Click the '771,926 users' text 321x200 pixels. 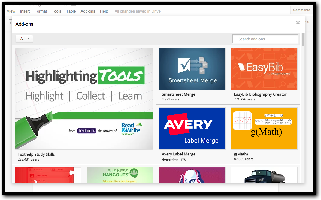(244, 99)
